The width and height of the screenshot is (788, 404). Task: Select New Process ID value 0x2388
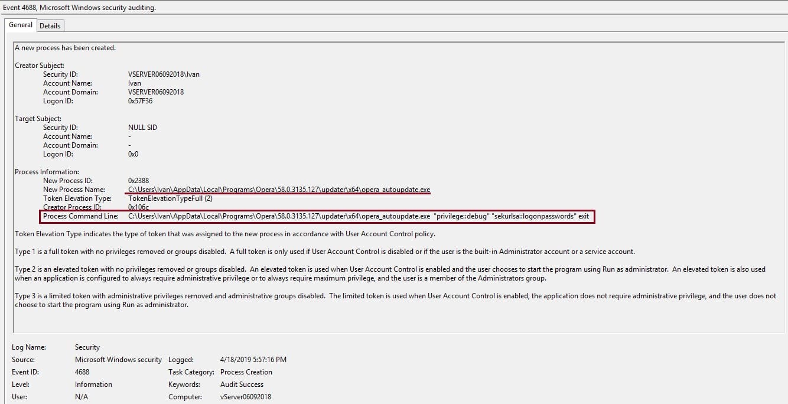pos(138,181)
